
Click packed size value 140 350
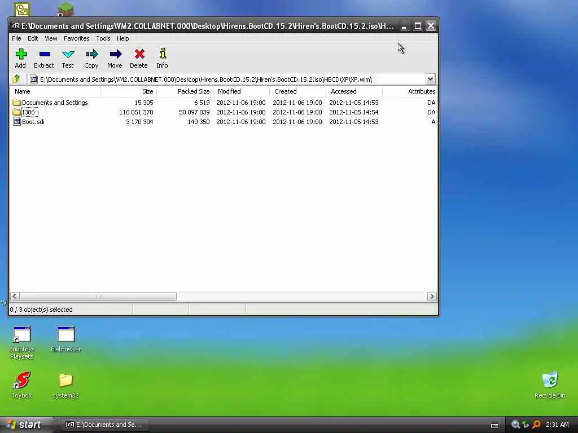click(x=198, y=122)
